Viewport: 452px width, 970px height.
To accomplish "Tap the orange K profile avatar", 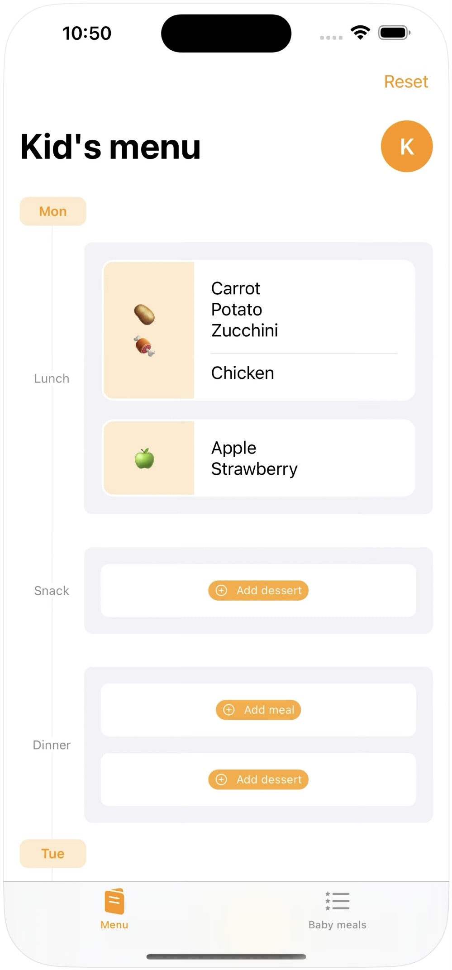I will point(406,146).
